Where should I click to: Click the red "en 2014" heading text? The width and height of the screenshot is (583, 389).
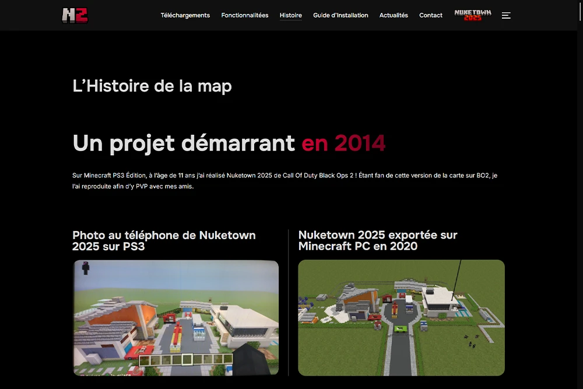pos(343,143)
